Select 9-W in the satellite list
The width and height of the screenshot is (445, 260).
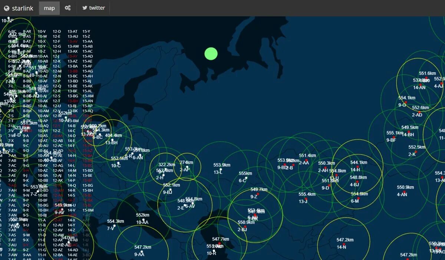tap(26, 235)
